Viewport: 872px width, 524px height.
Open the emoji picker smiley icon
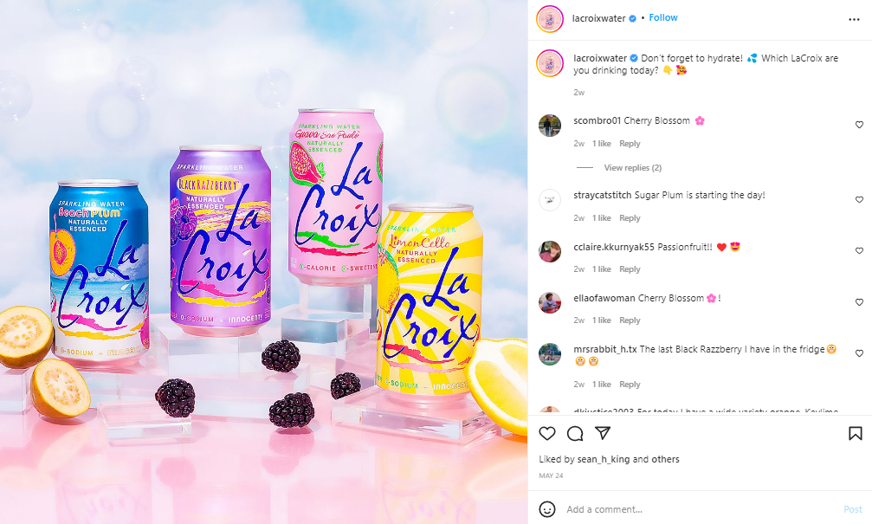click(x=547, y=509)
